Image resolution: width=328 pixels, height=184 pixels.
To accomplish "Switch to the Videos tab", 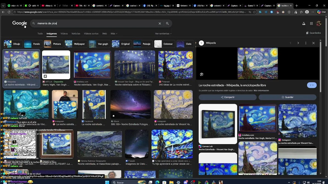I will [x=64, y=33].
